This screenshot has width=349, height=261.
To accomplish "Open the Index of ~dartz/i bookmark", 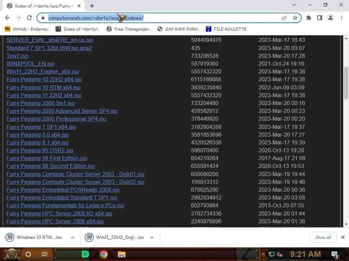I will (x=78, y=29).
